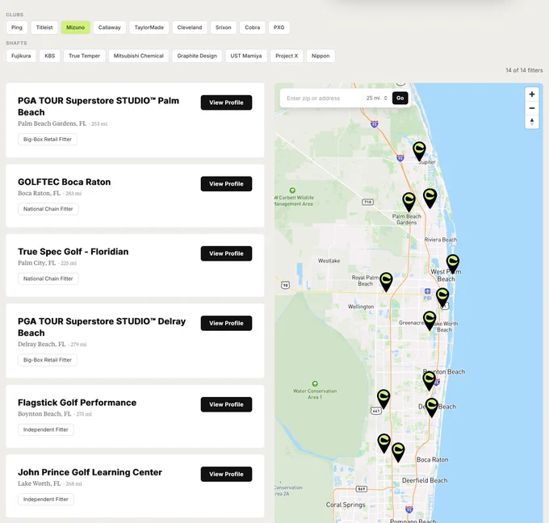Open the Flagstick Golf Performance listing title
The image size is (549, 523).
point(77,403)
